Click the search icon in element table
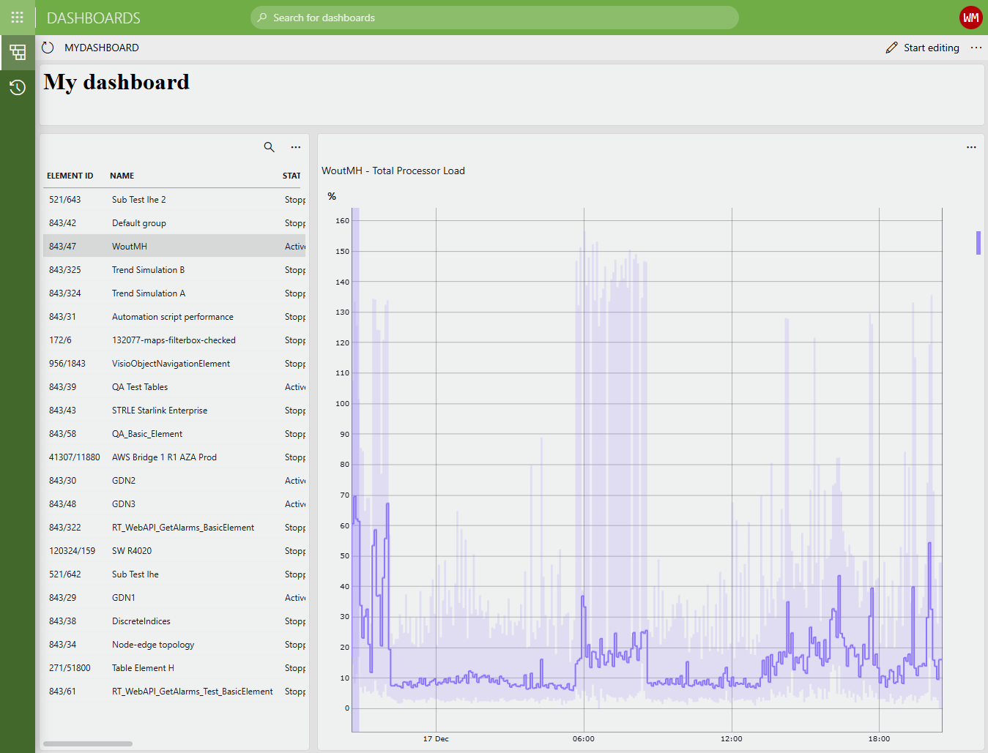 point(270,147)
